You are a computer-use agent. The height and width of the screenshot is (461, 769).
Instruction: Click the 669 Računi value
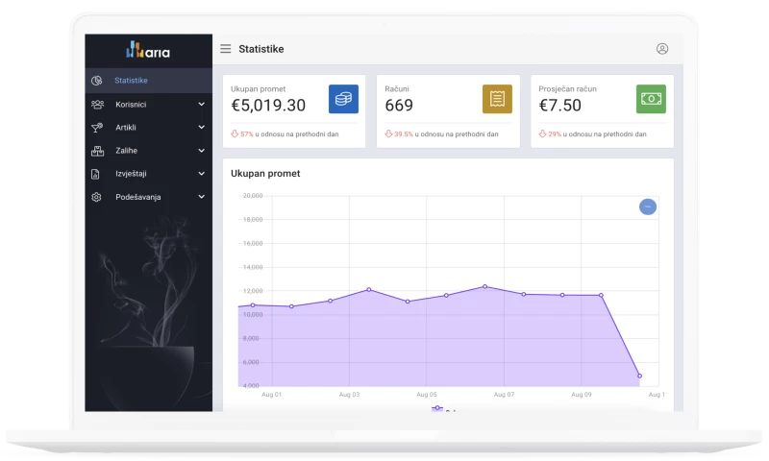(399, 106)
